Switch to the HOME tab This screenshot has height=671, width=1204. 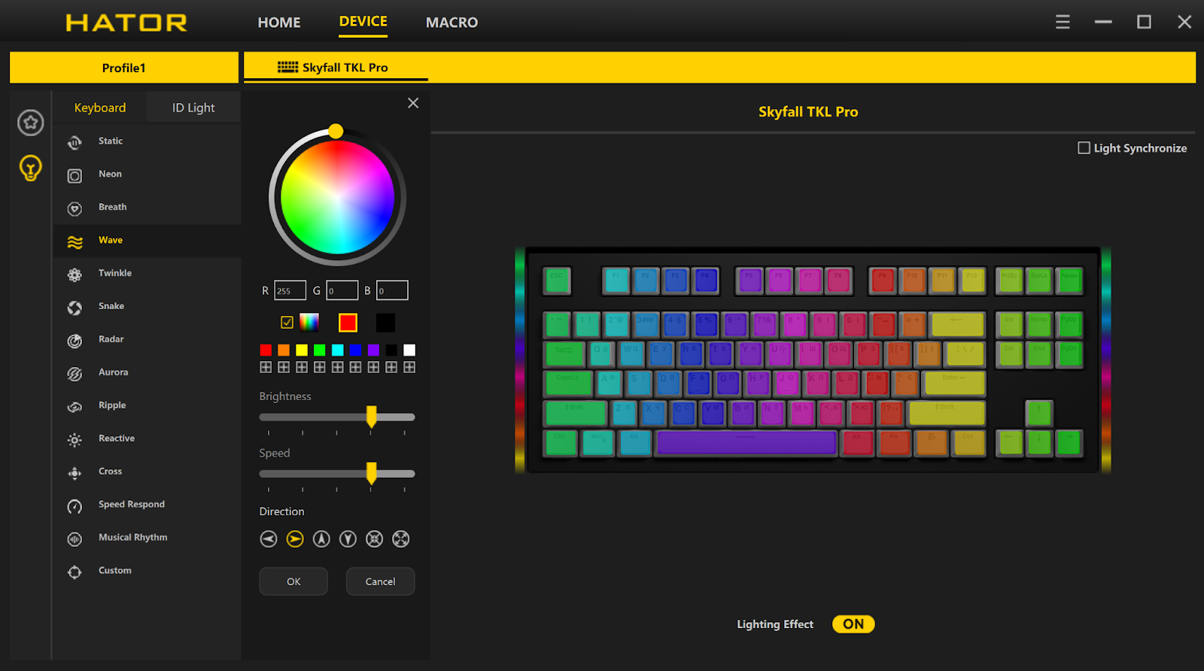[279, 23]
